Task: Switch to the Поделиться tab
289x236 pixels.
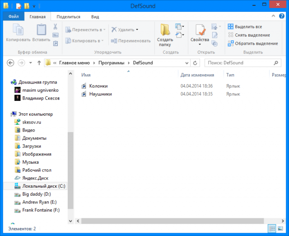Action: click(68, 17)
